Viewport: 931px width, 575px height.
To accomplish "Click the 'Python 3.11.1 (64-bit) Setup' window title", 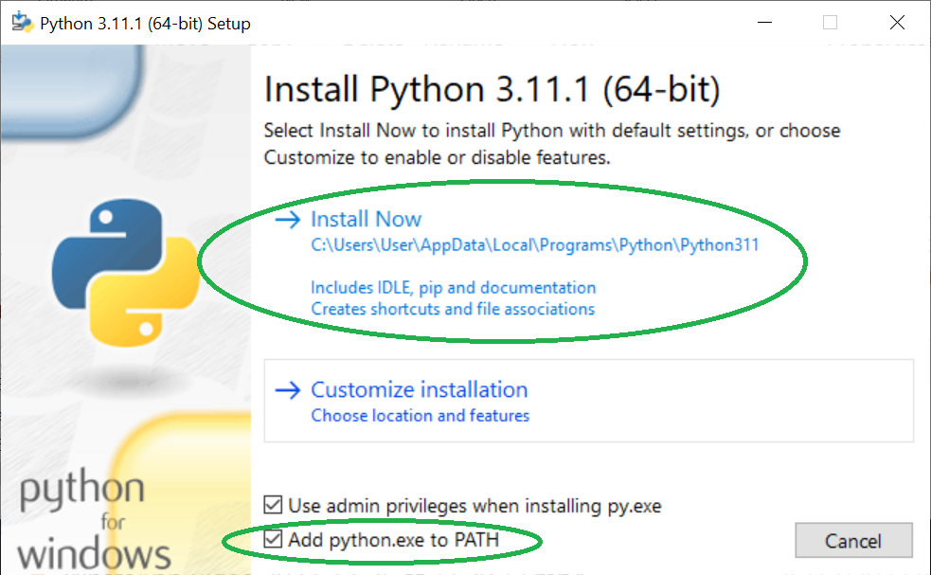I will pos(145,24).
